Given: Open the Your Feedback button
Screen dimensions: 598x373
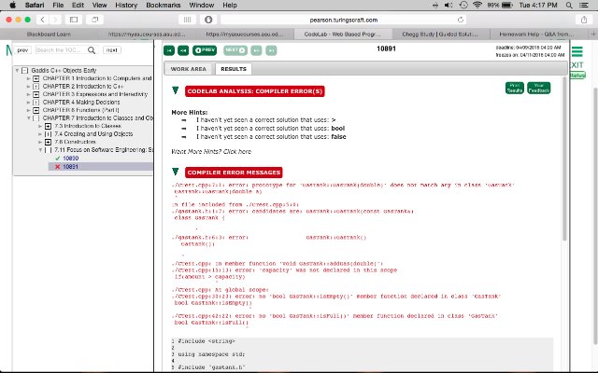Looking at the screenshot, I should (538, 88).
